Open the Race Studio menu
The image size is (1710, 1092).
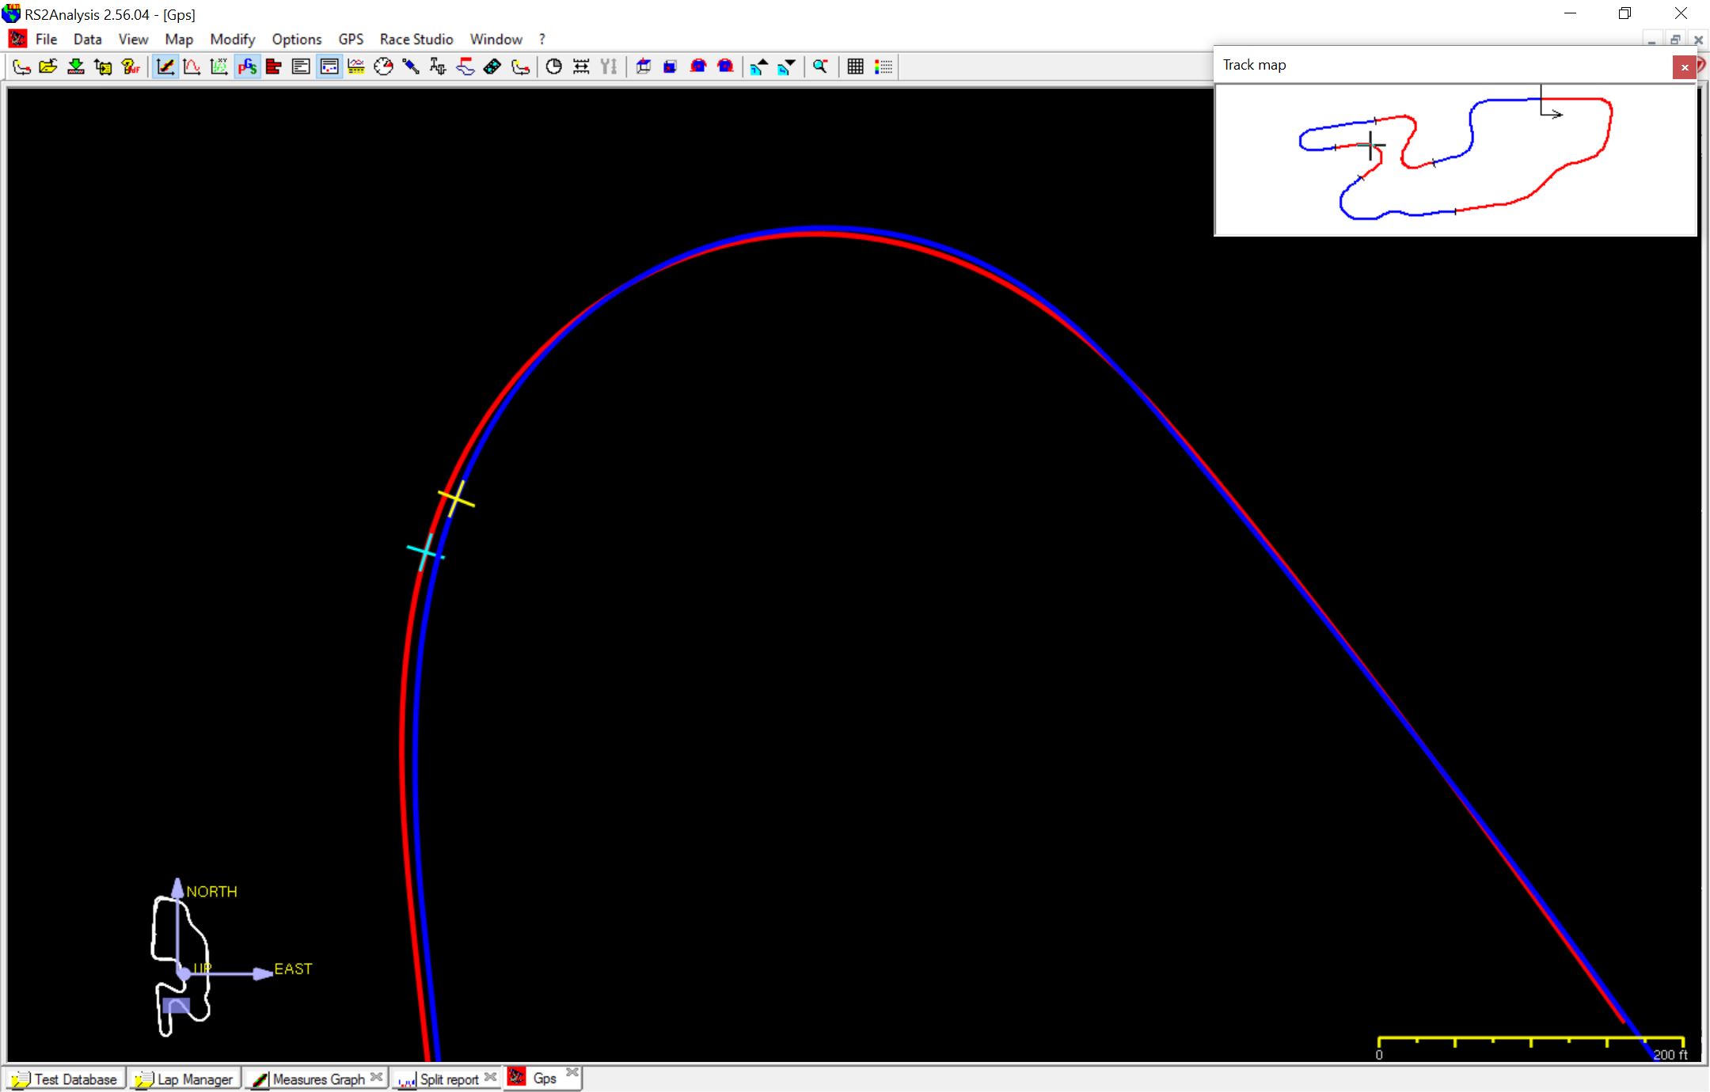pos(416,39)
